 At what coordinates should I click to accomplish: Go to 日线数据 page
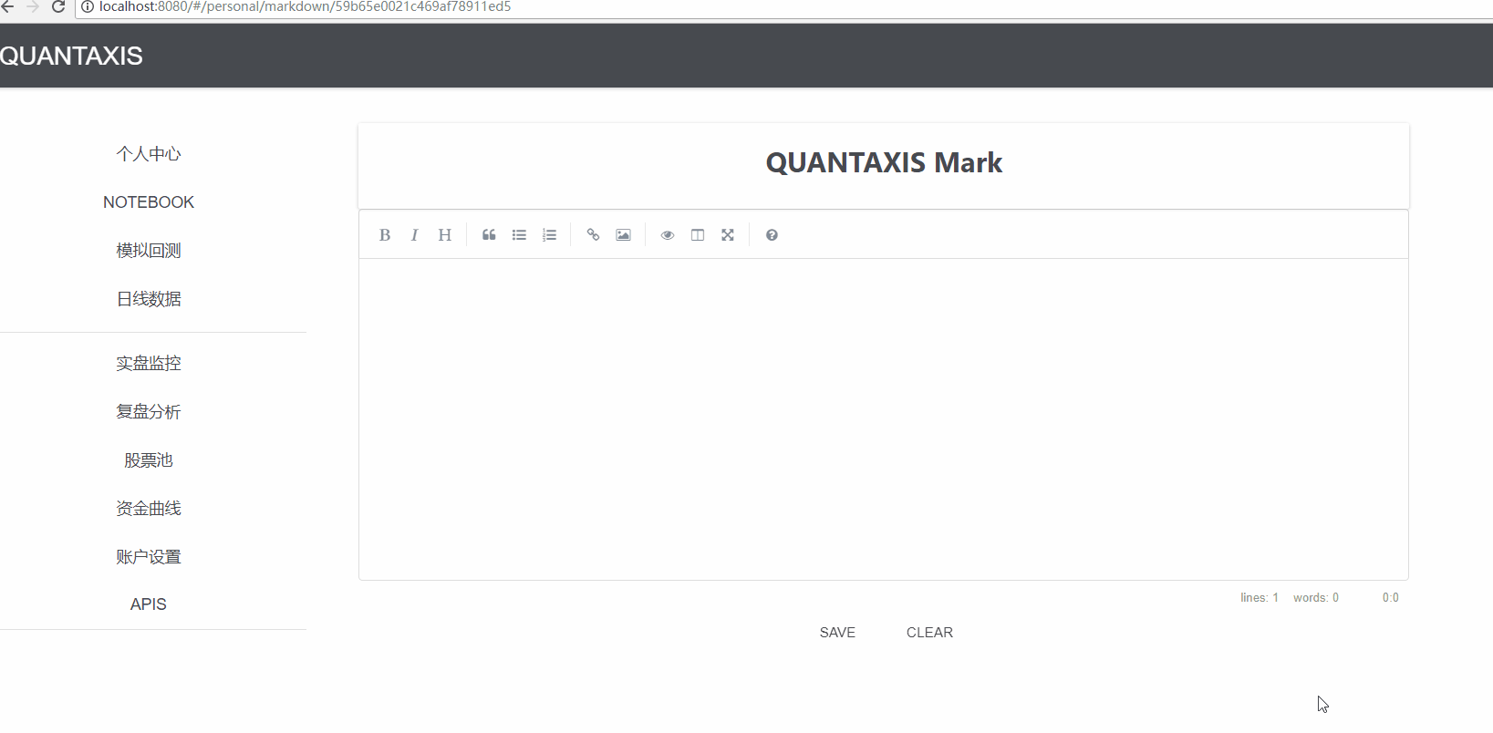point(149,299)
